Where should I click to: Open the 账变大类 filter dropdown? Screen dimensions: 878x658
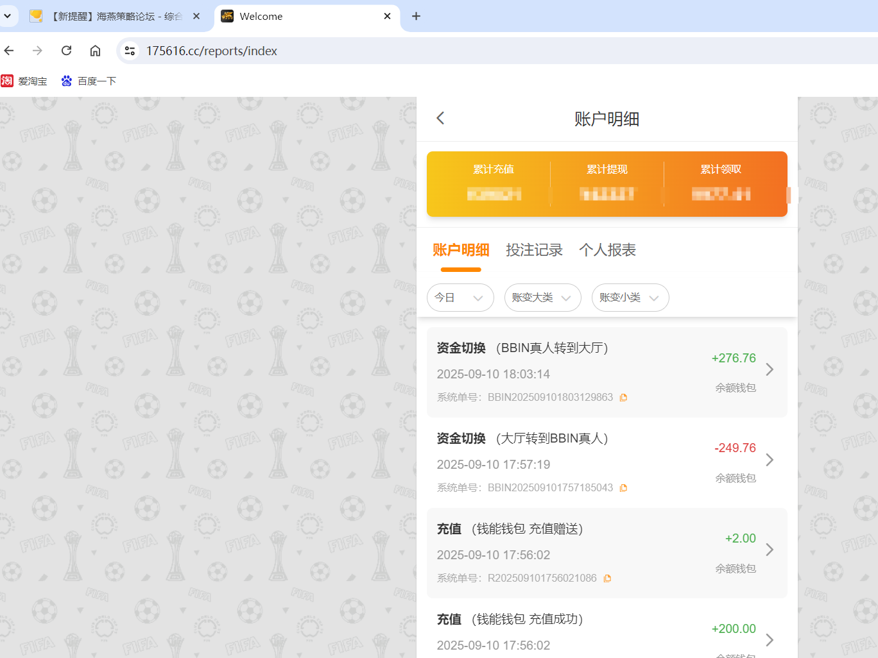[542, 298]
